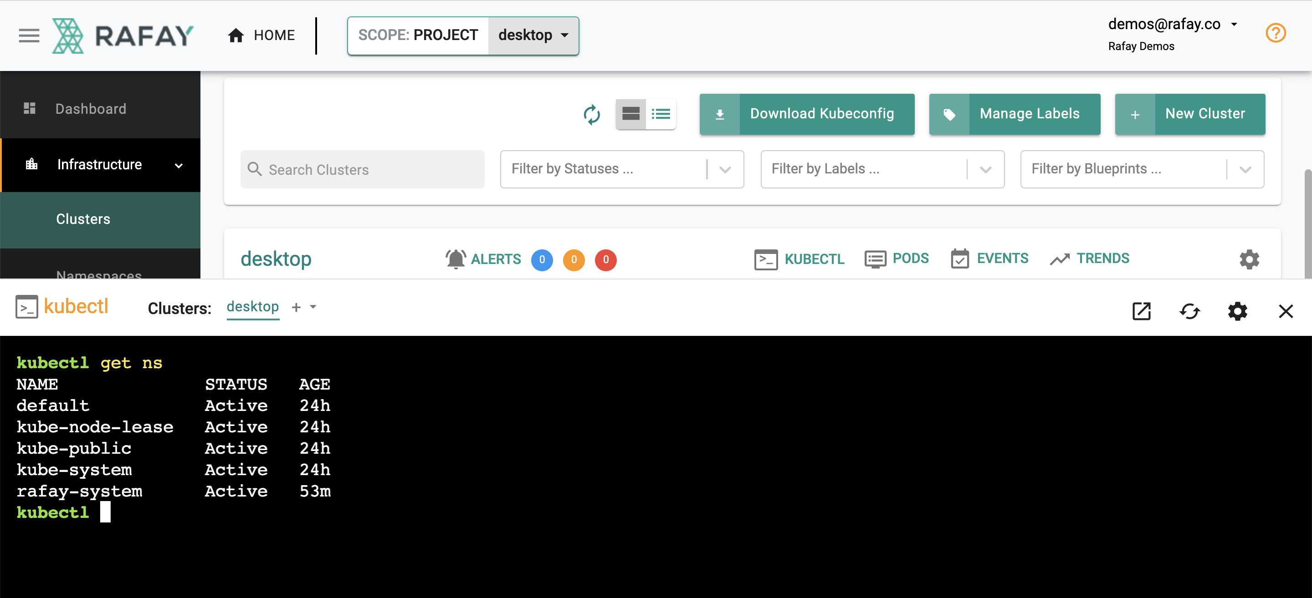1312x598 pixels.
Task: Click the KUBECTL terminal icon on desktop cluster
Action: [x=765, y=259]
